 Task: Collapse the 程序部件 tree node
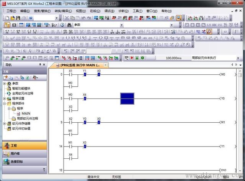(x=5, y=104)
